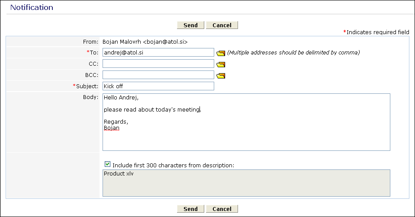Click the Product xlv description box
Image resolution: width=415 pixels, height=217 pixels.
[246, 183]
